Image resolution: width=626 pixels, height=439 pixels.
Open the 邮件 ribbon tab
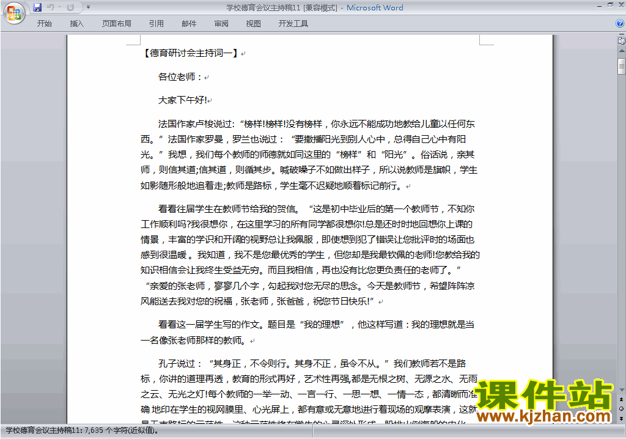tap(189, 24)
